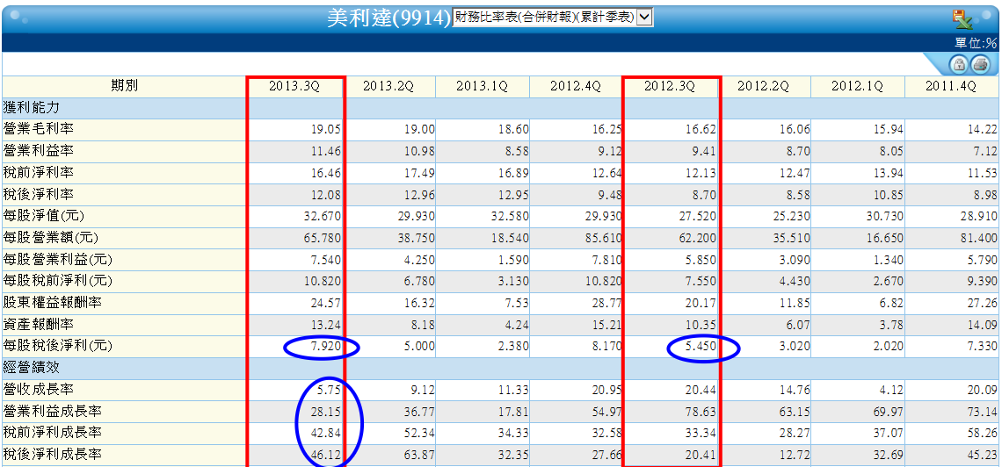This screenshot has height=467, width=1002.
Task: Click the 5.450 value for 2012.3Q EPS
Action: click(x=701, y=347)
